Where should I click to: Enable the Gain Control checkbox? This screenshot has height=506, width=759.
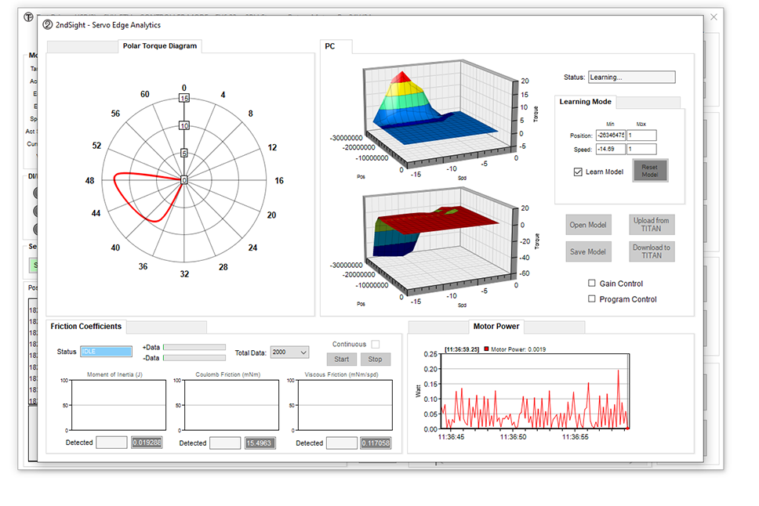592,284
